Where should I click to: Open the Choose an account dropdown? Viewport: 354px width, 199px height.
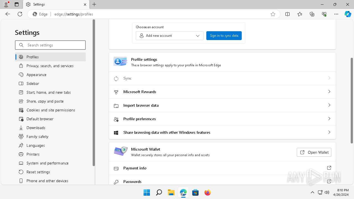(x=170, y=36)
